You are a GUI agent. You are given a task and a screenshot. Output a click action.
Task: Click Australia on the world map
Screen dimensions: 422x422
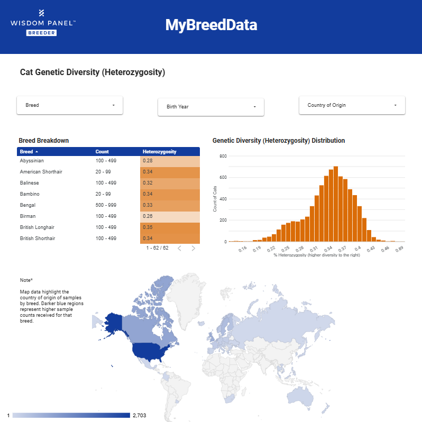[x=300, y=397]
